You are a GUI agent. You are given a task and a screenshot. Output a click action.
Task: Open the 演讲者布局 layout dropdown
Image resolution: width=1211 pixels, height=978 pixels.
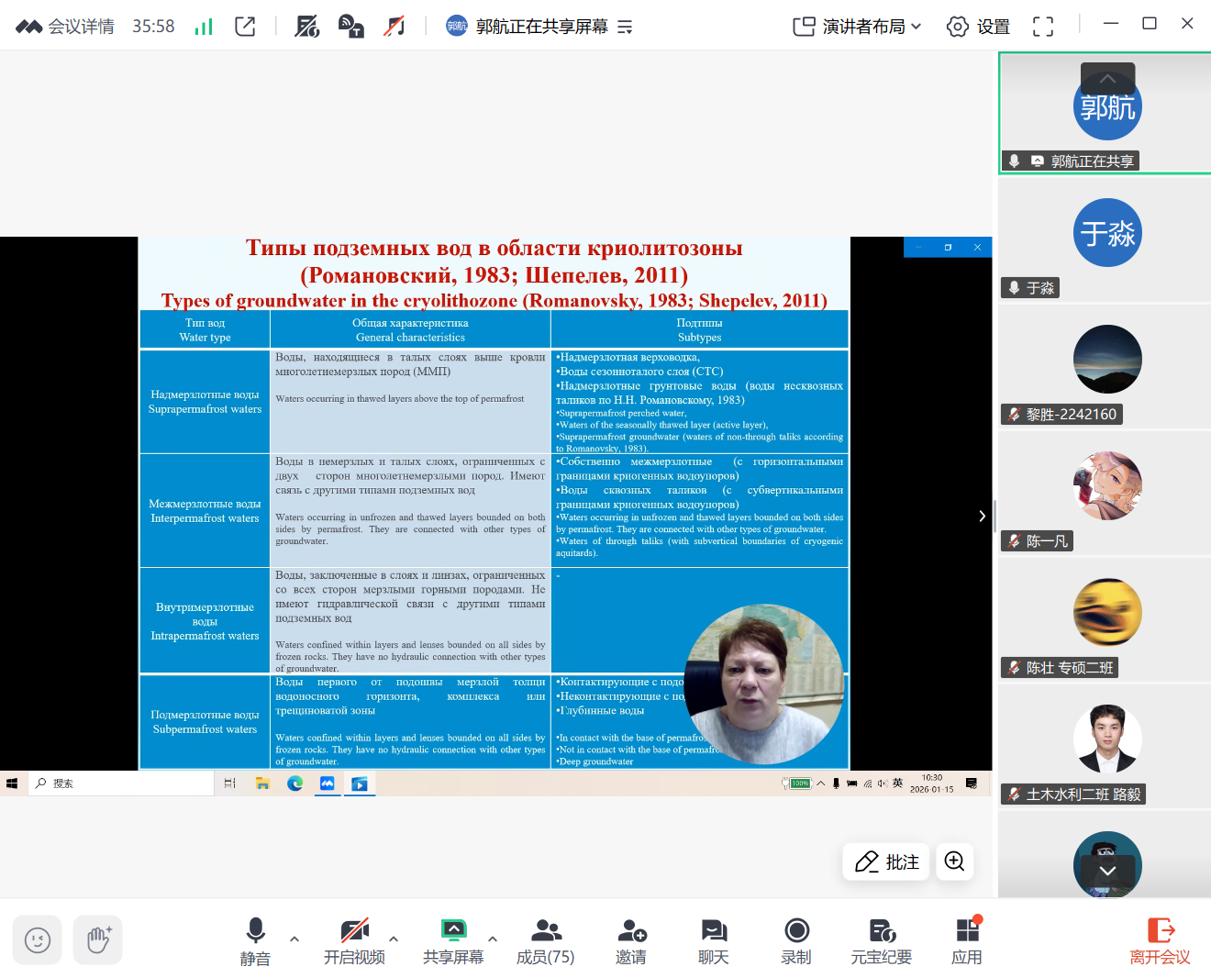point(857,27)
